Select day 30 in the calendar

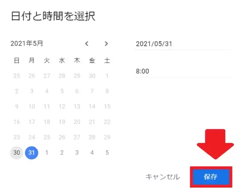[x=17, y=152]
